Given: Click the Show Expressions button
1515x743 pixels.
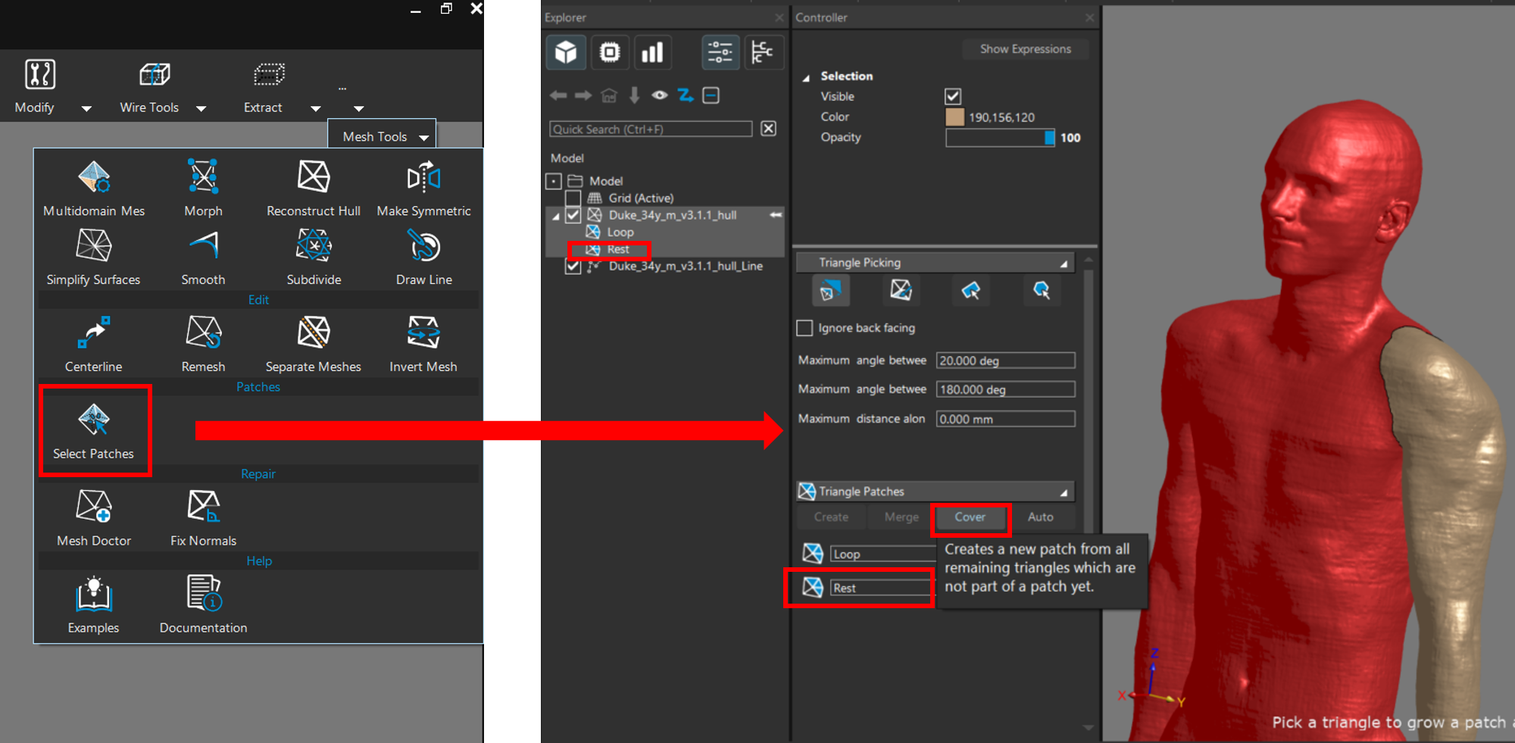Looking at the screenshot, I should tap(1025, 49).
